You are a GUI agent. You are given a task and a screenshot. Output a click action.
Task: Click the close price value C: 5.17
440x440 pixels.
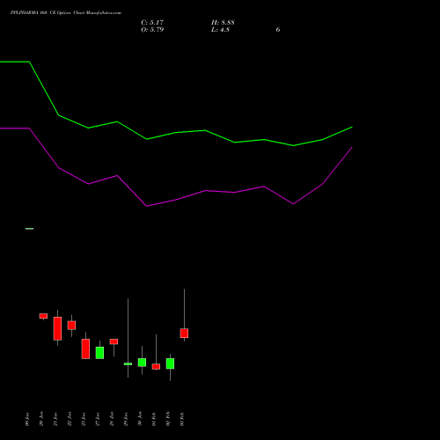point(152,23)
